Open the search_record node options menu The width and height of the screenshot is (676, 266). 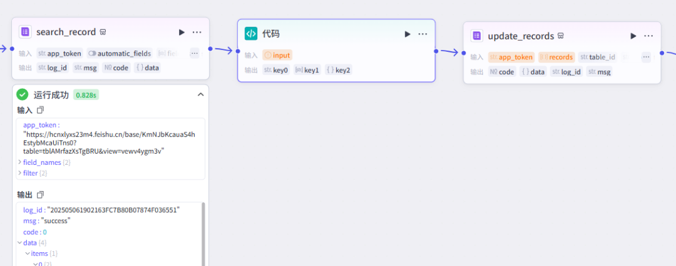point(197,32)
